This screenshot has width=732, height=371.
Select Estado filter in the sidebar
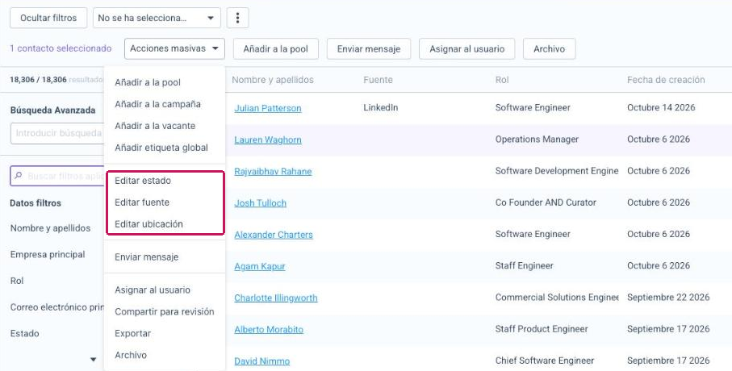click(25, 334)
